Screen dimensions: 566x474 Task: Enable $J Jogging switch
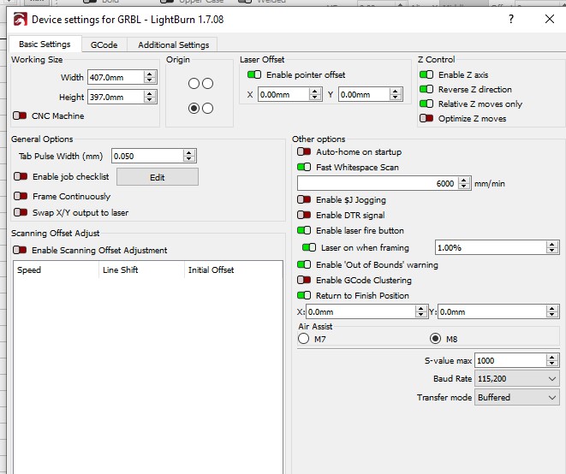(x=304, y=199)
